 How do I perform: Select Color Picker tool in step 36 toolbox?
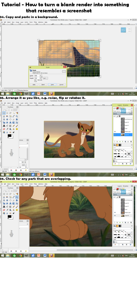(14, 197)
